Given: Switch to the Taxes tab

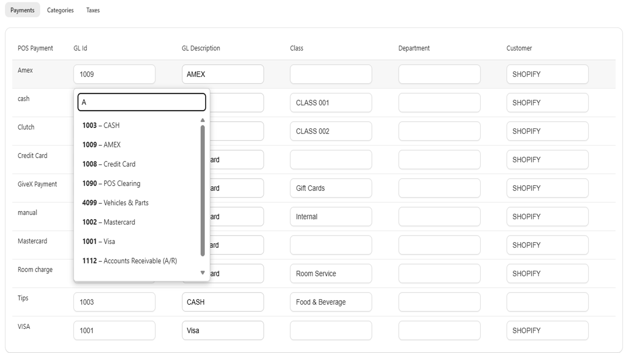Looking at the screenshot, I should [x=92, y=10].
